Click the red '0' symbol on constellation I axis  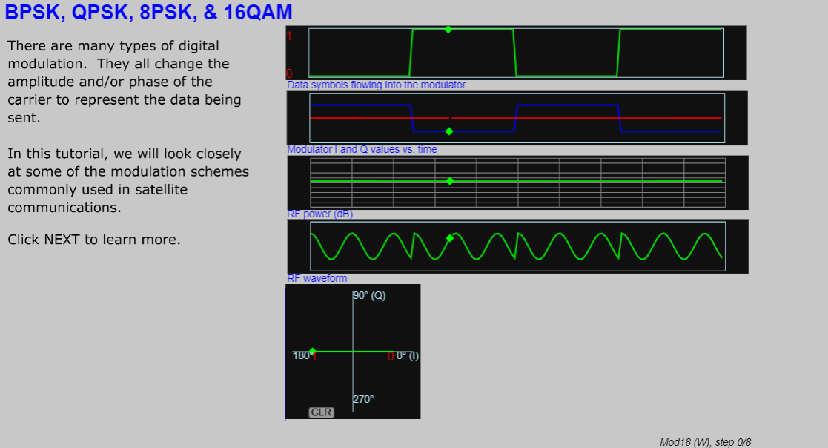click(x=390, y=357)
